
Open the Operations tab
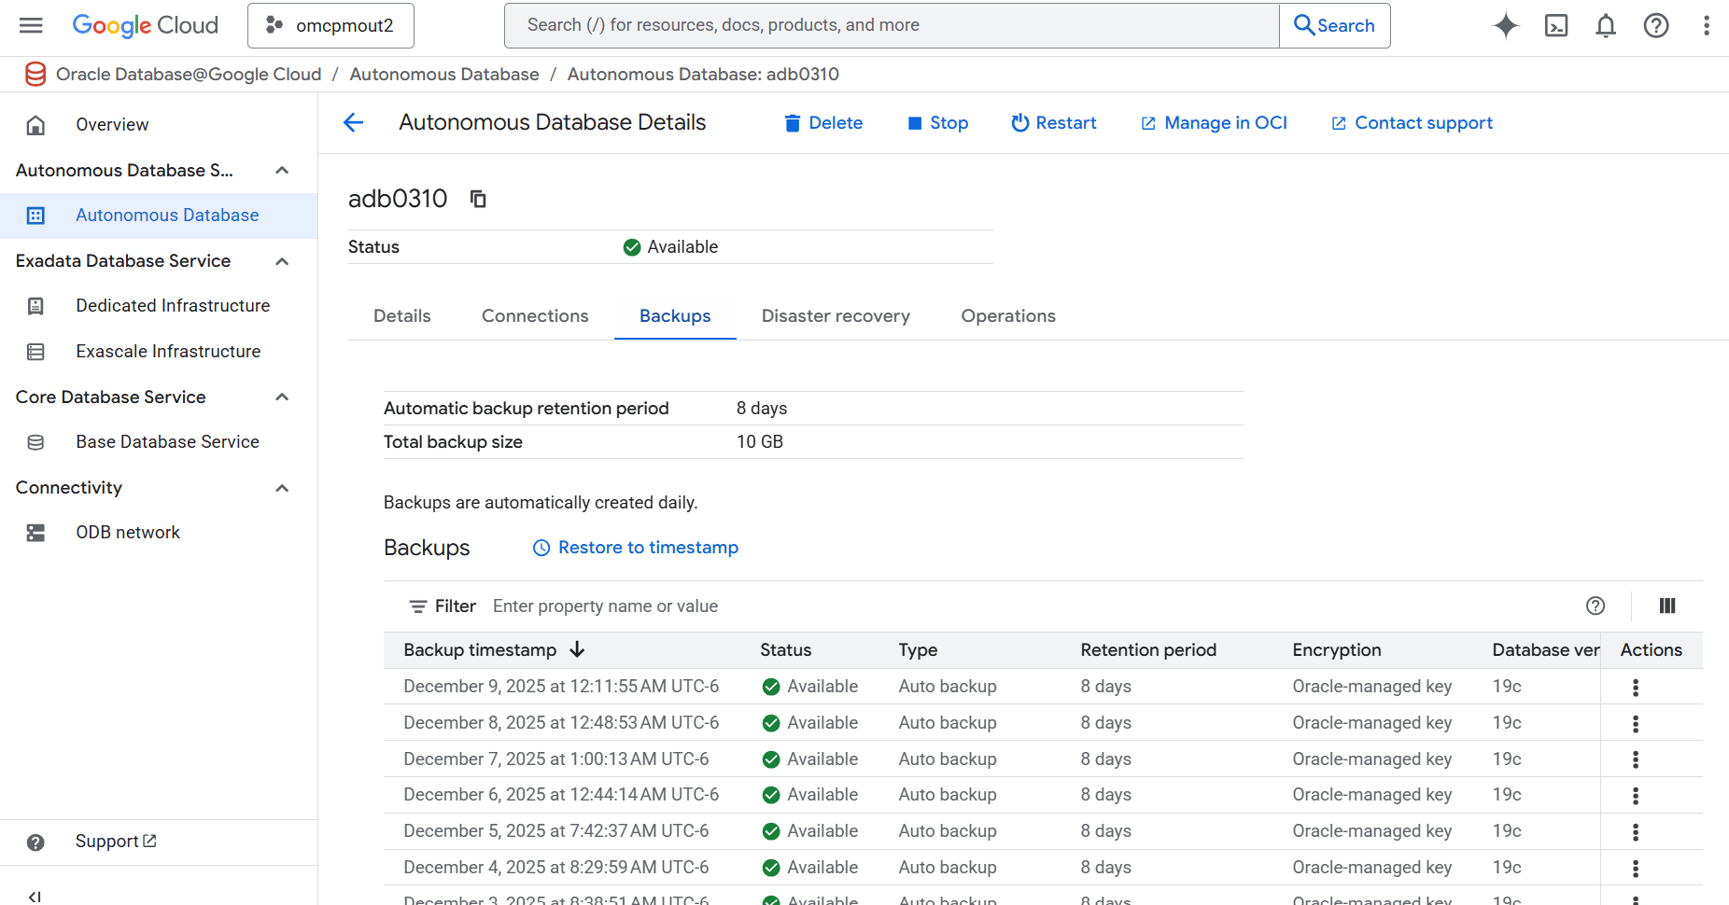point(1007,315)
